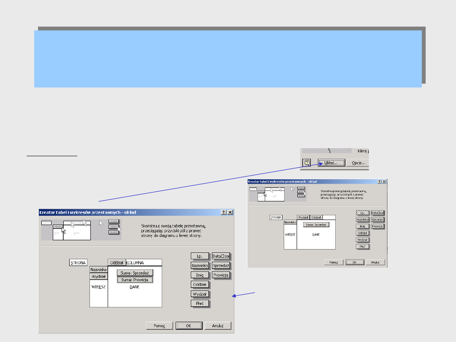
Task: Click the title-bar help button in larger dialog
Action: point(224,213)
